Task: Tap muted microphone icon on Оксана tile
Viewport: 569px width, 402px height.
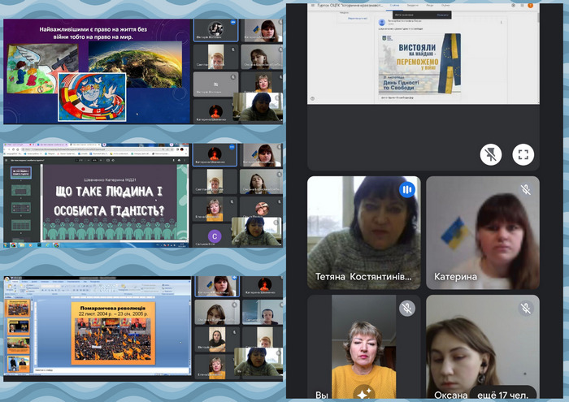Action: [525, 309]
